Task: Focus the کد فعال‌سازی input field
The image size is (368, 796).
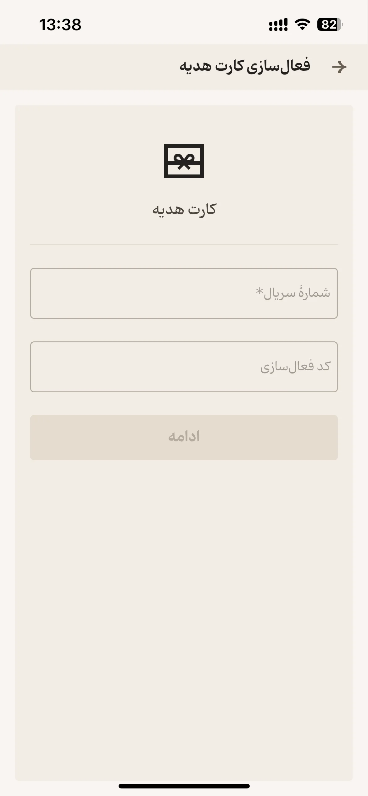Action: 184,367
